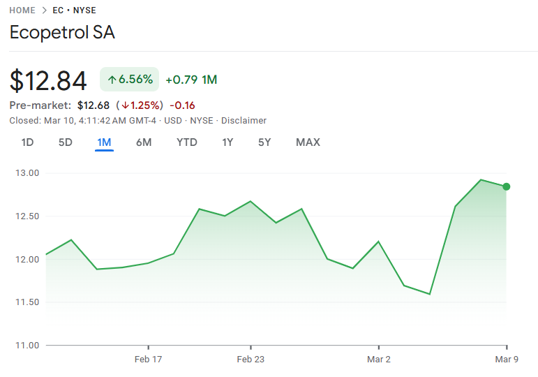
Task: Show MAX historical range
Action: [308, 142]
